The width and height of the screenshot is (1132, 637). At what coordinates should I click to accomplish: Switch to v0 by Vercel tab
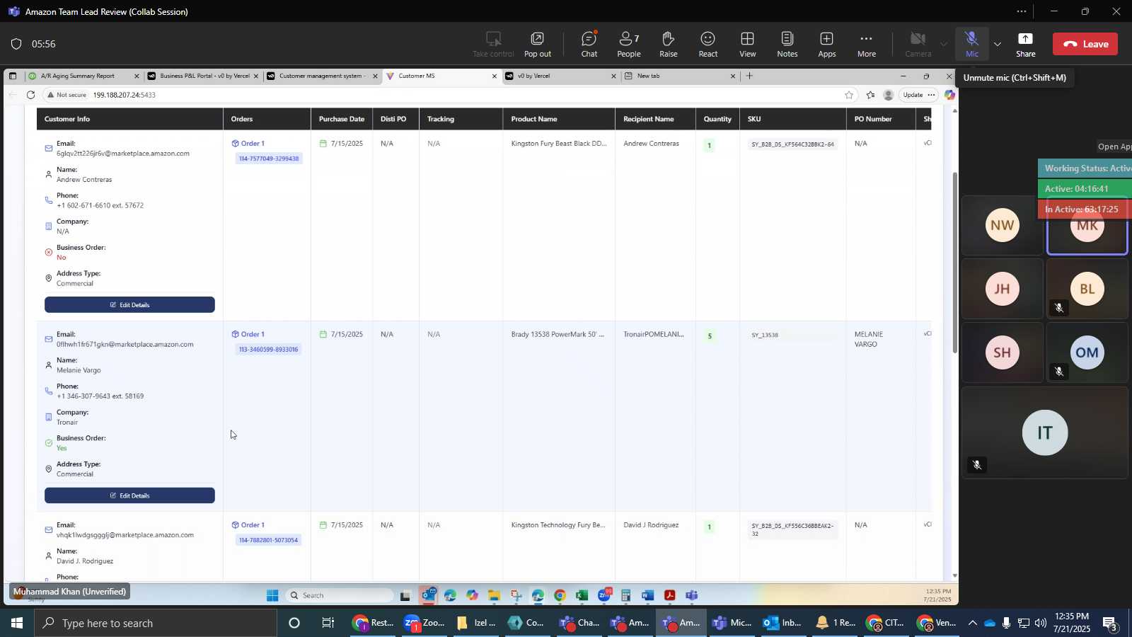(562, 76)
